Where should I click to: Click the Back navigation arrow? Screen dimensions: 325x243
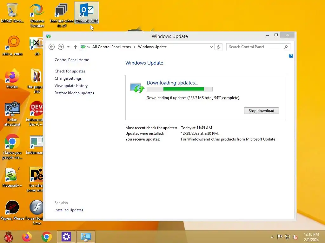click(x=52, y=47)
